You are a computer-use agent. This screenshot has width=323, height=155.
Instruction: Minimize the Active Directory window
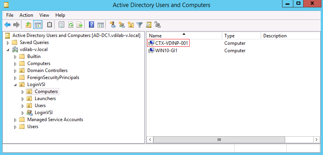pyautogui.click(x=288, y=4)
